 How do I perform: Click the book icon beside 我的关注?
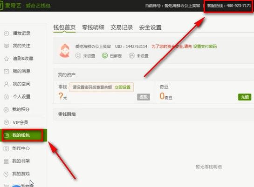coord(7,46)
